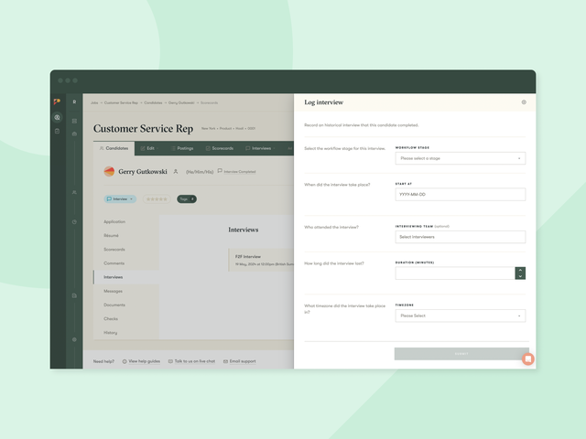Screen dimensions: 586x439
Task: Open the Tags pill on candidate
Action: (186, 198)
